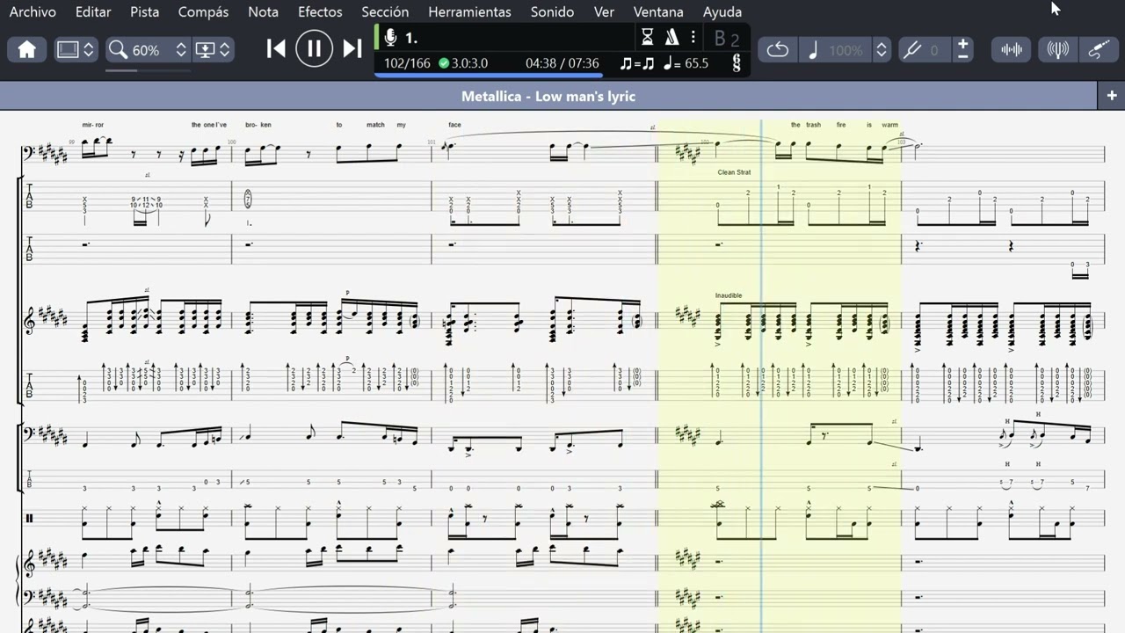Open the line-in guitar cable icon
Screen dimensions: 1125x633
(x=1099, y=50)
